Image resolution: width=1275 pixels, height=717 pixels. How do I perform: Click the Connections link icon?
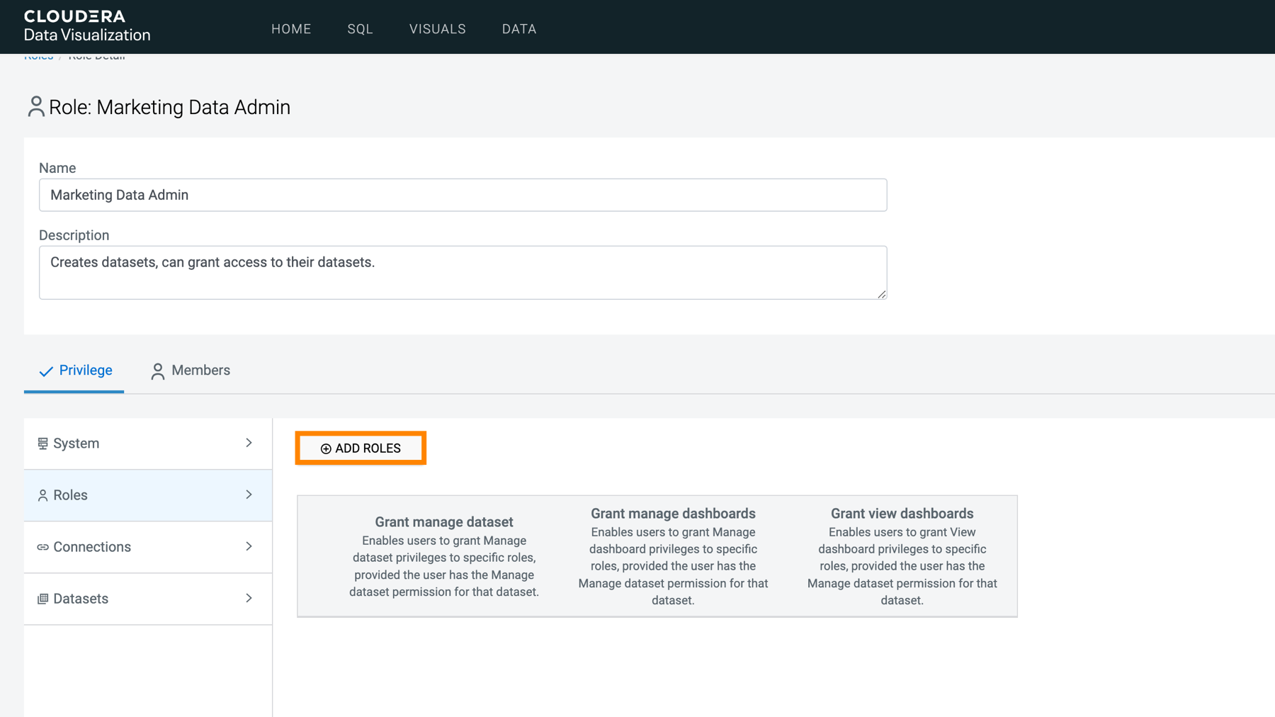(43, 547)
